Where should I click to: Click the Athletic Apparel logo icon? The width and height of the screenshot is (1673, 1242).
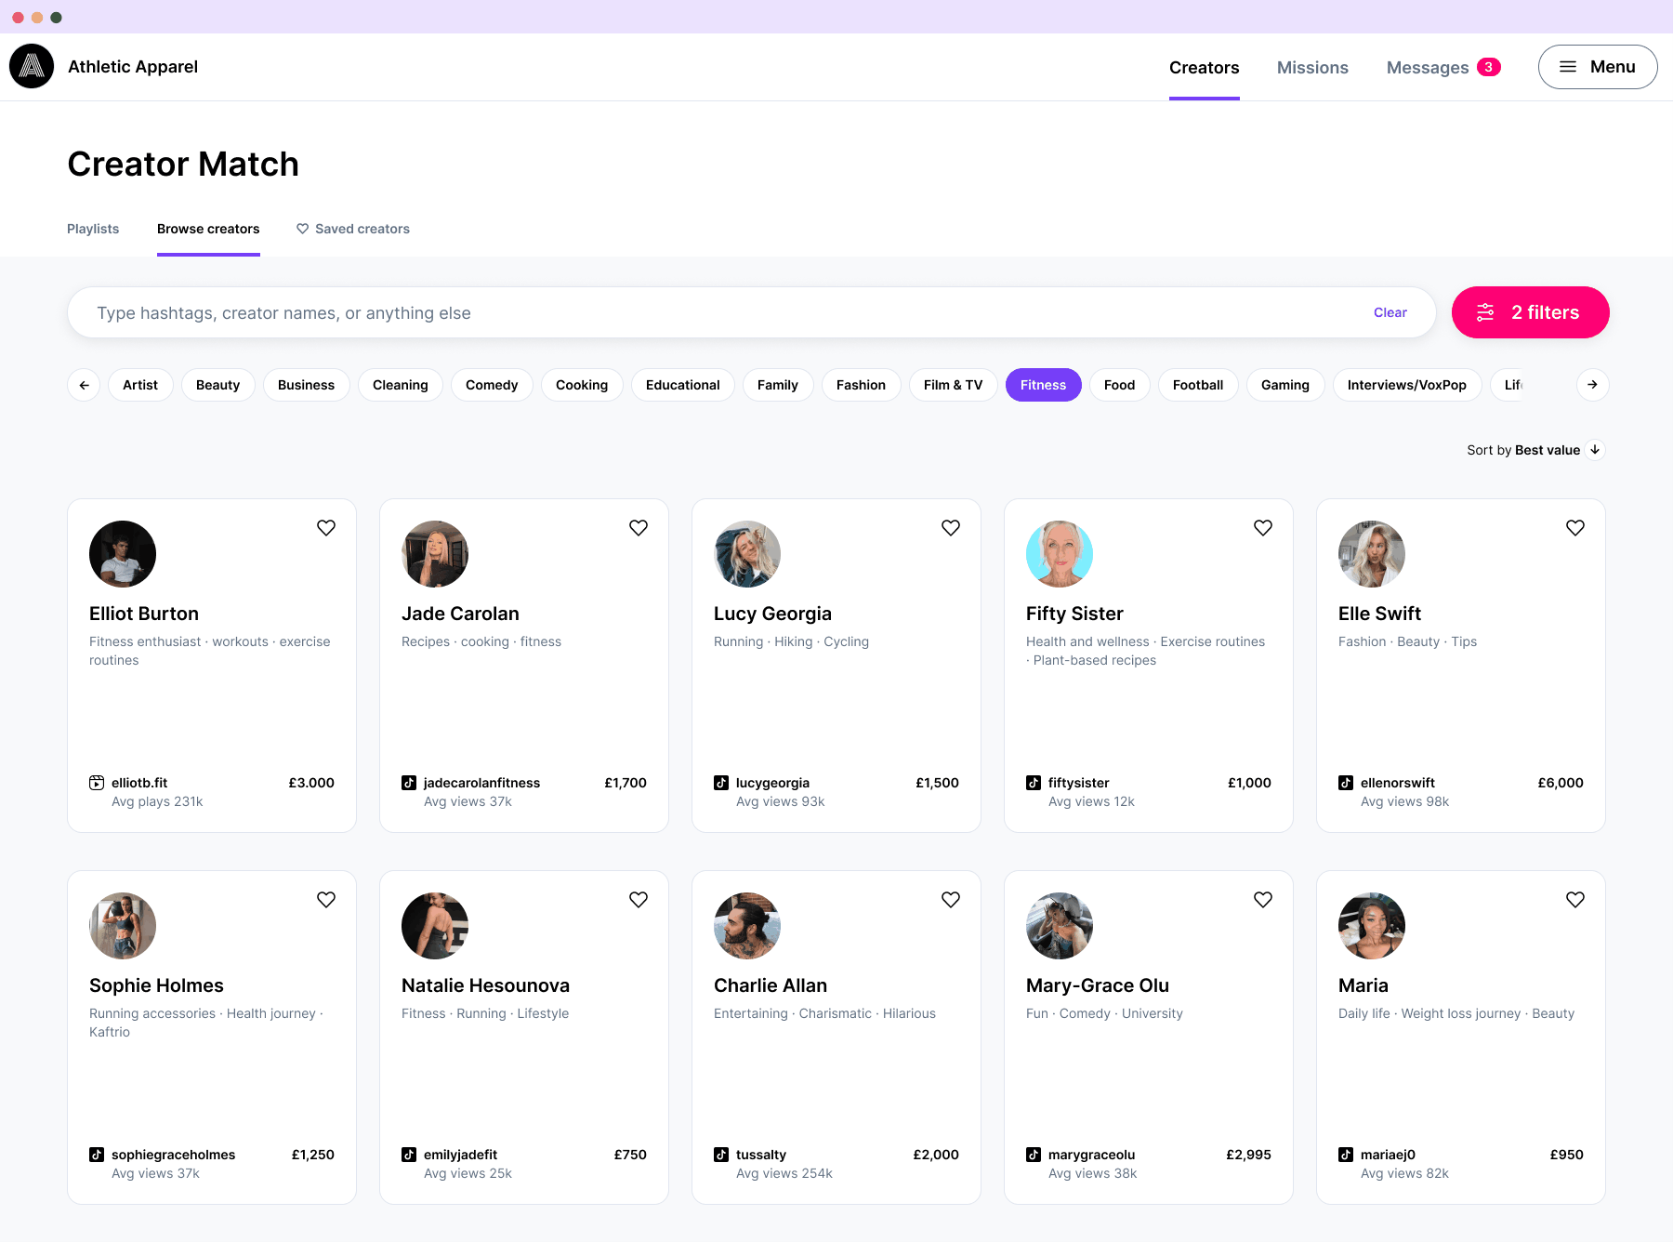[32, 66]
